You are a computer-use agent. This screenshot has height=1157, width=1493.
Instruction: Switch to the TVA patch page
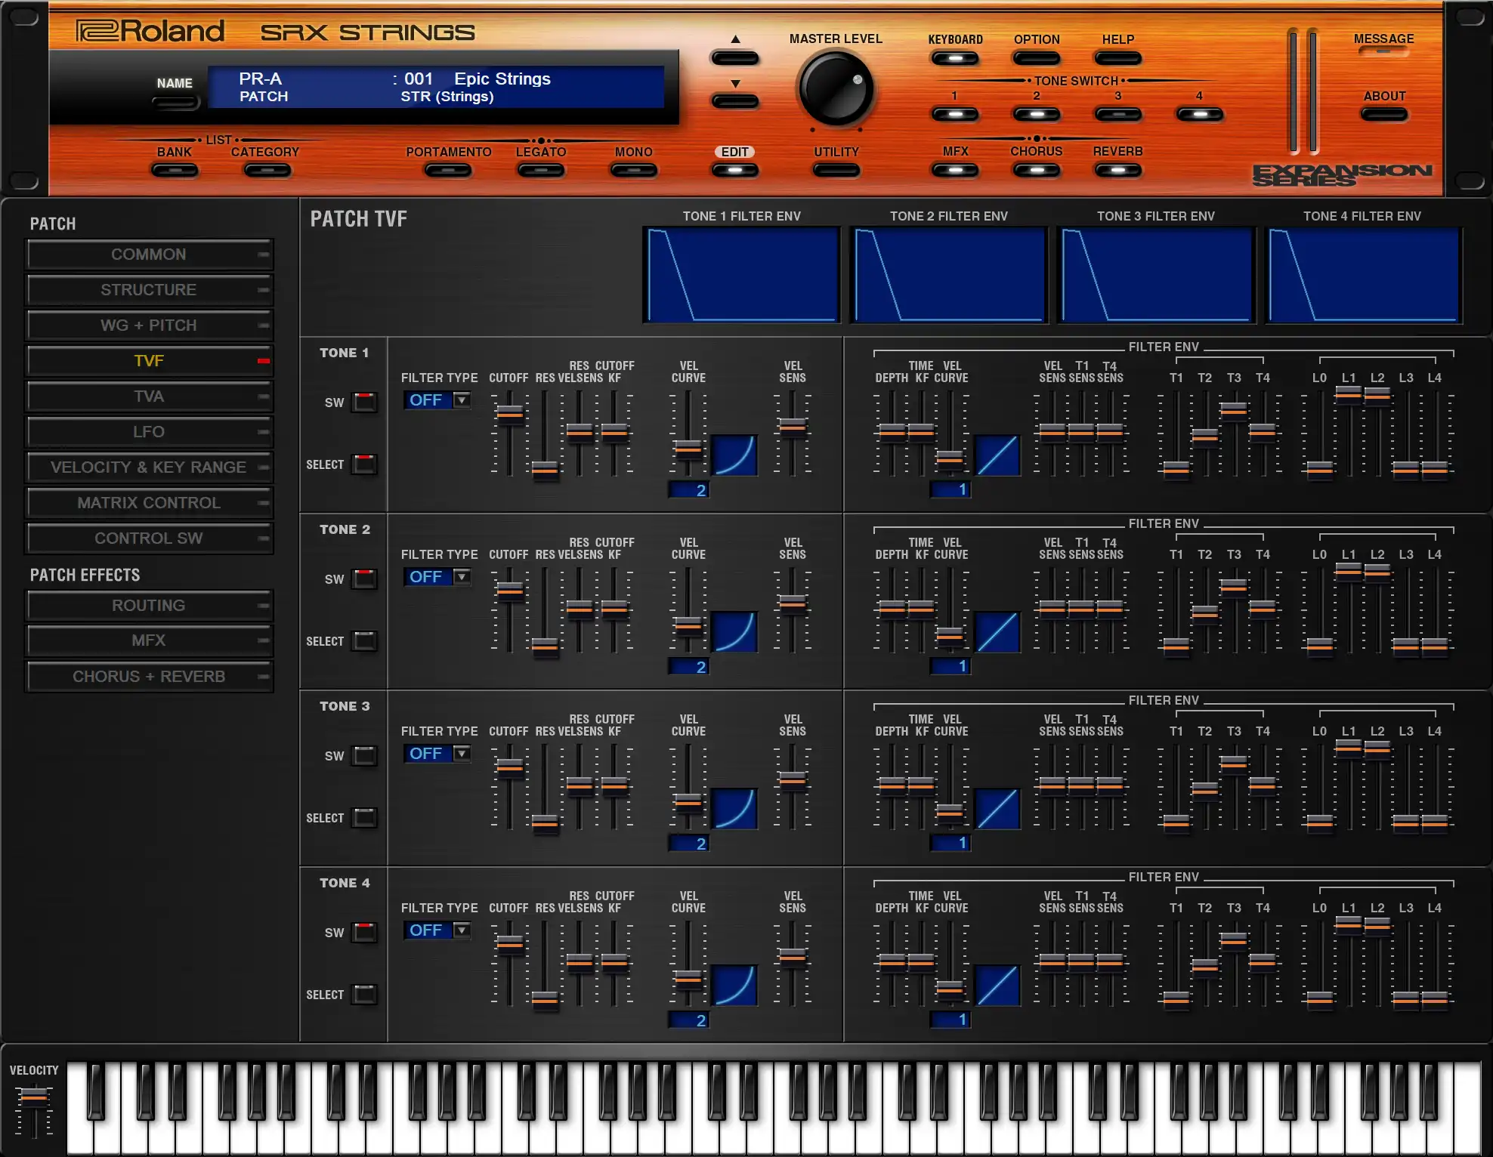(149, 396)
